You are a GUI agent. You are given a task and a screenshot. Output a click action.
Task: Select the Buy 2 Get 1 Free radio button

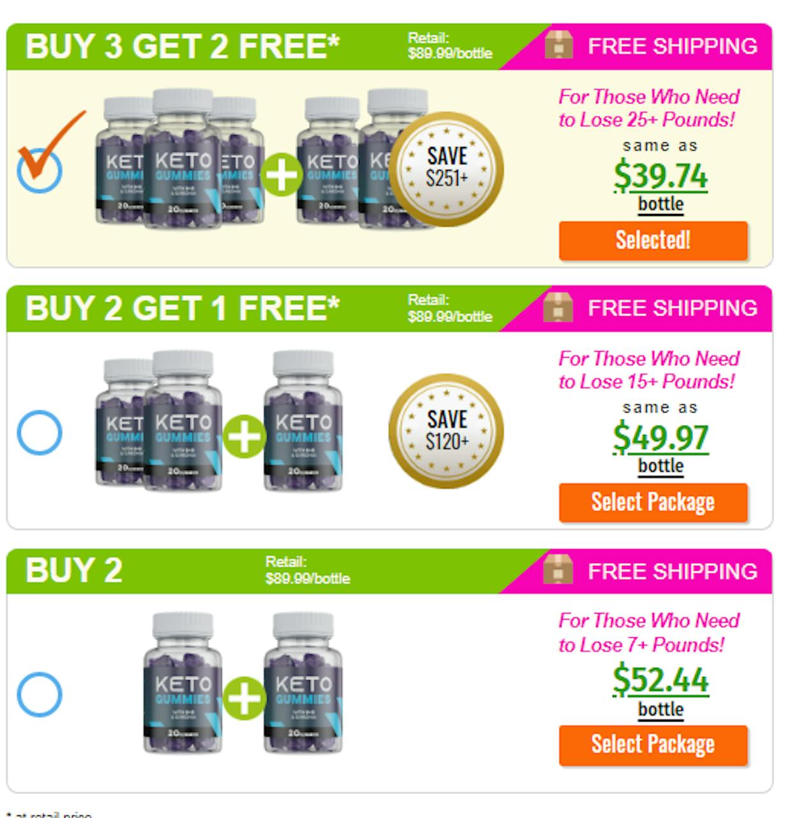point(40,432)
